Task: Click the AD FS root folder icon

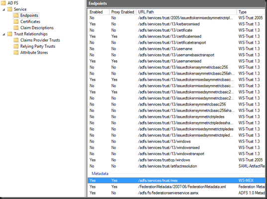Action: click(x=3, y=3)
